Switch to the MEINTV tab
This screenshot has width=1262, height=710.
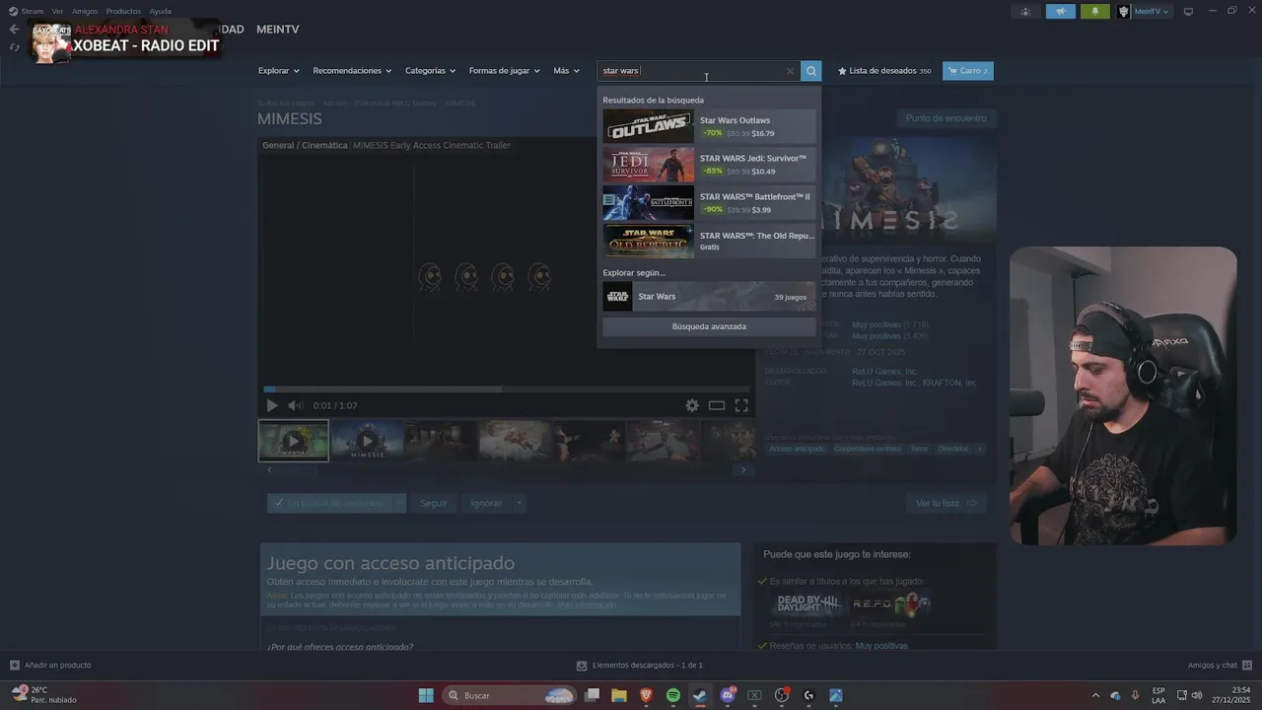tap(278, 30)
